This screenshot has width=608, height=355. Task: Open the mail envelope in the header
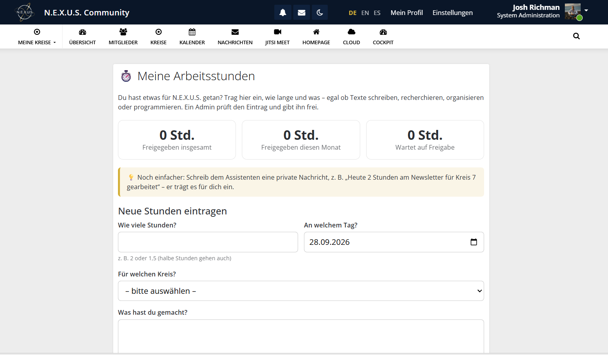pos(302,13)
